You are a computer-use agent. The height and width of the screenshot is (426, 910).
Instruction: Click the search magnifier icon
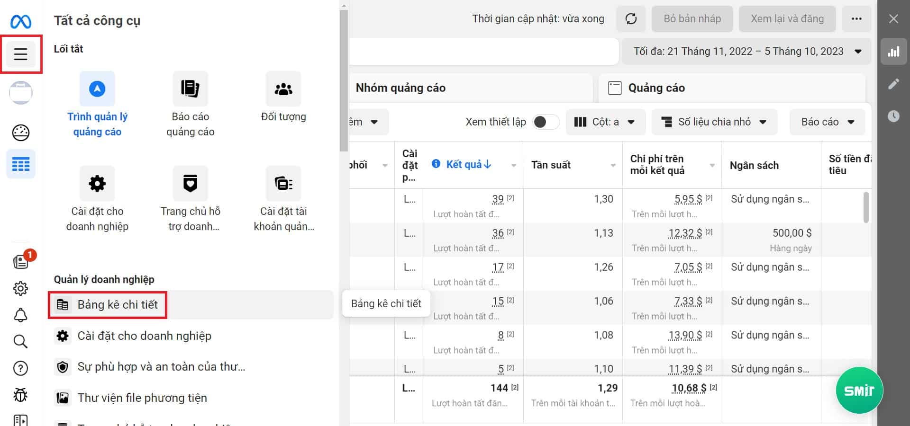[x=20, y=341]
